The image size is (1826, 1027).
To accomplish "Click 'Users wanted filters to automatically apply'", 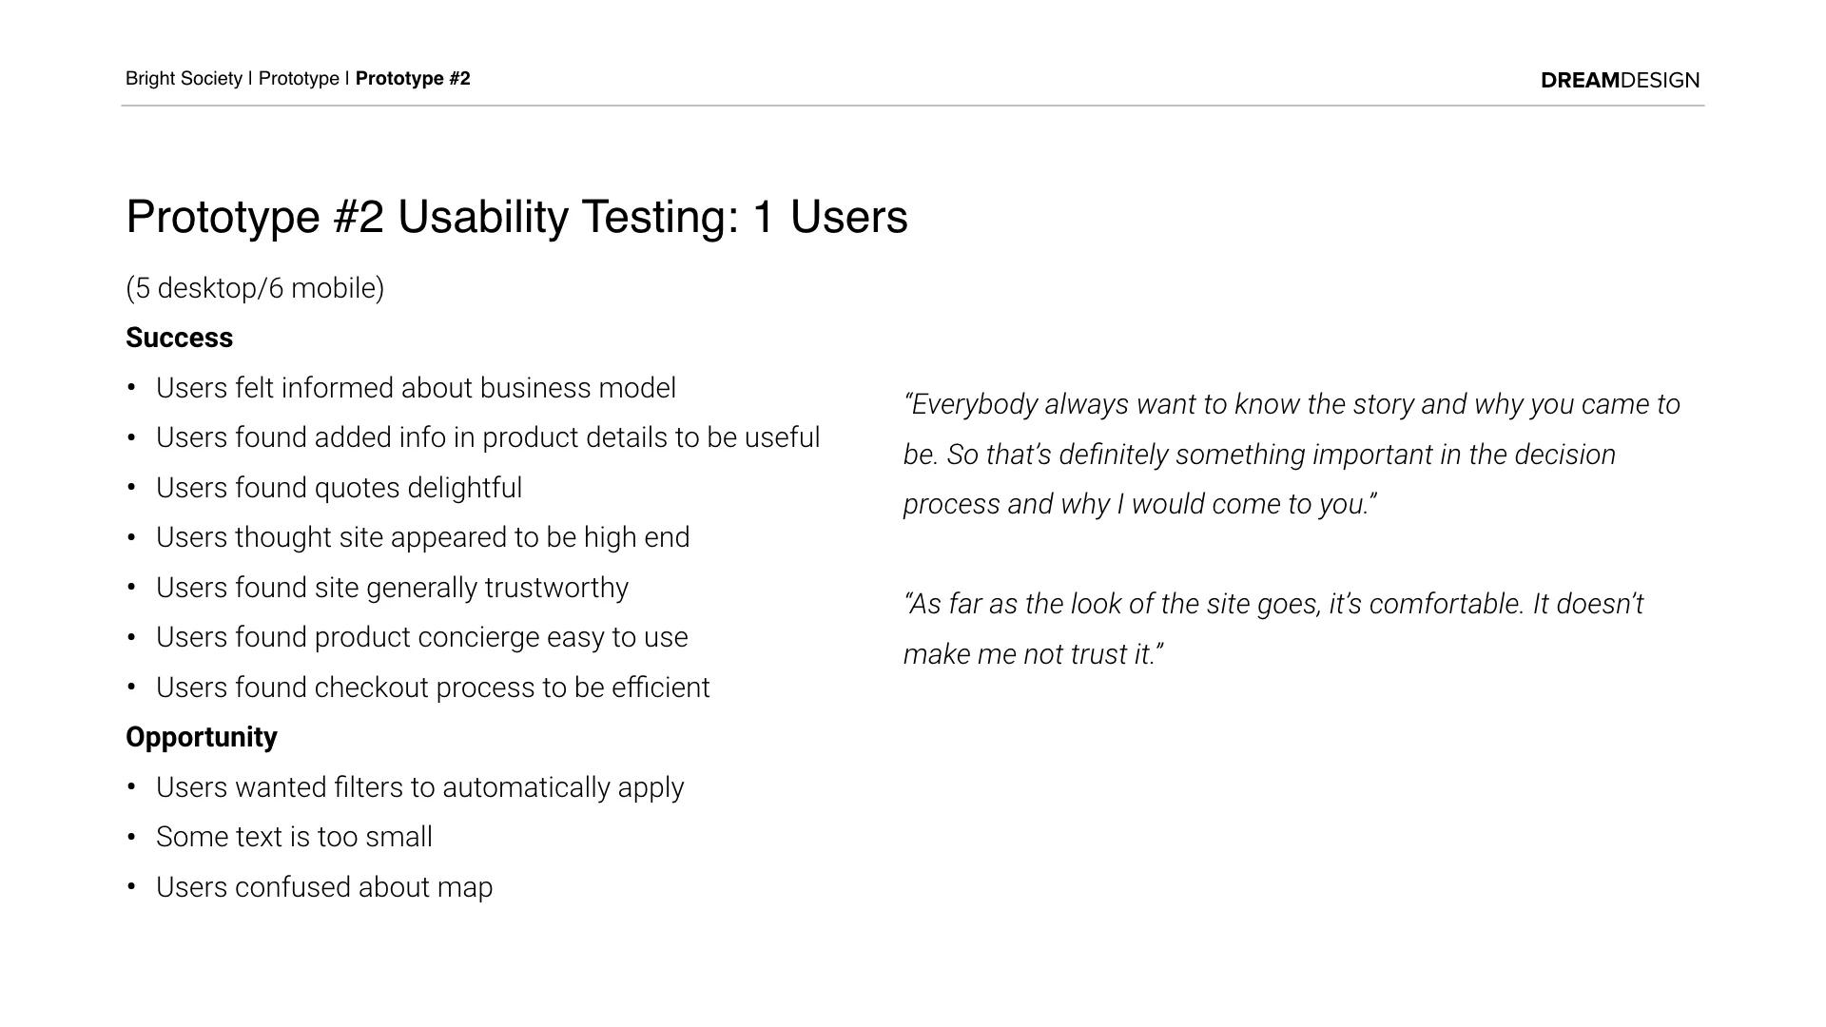I will (419, 787).
